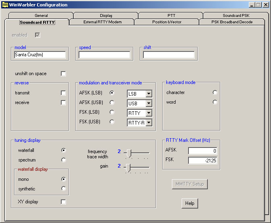
Task: Select synthetic waterfall display
Action: pyautogui.click(x=63, y=188)
